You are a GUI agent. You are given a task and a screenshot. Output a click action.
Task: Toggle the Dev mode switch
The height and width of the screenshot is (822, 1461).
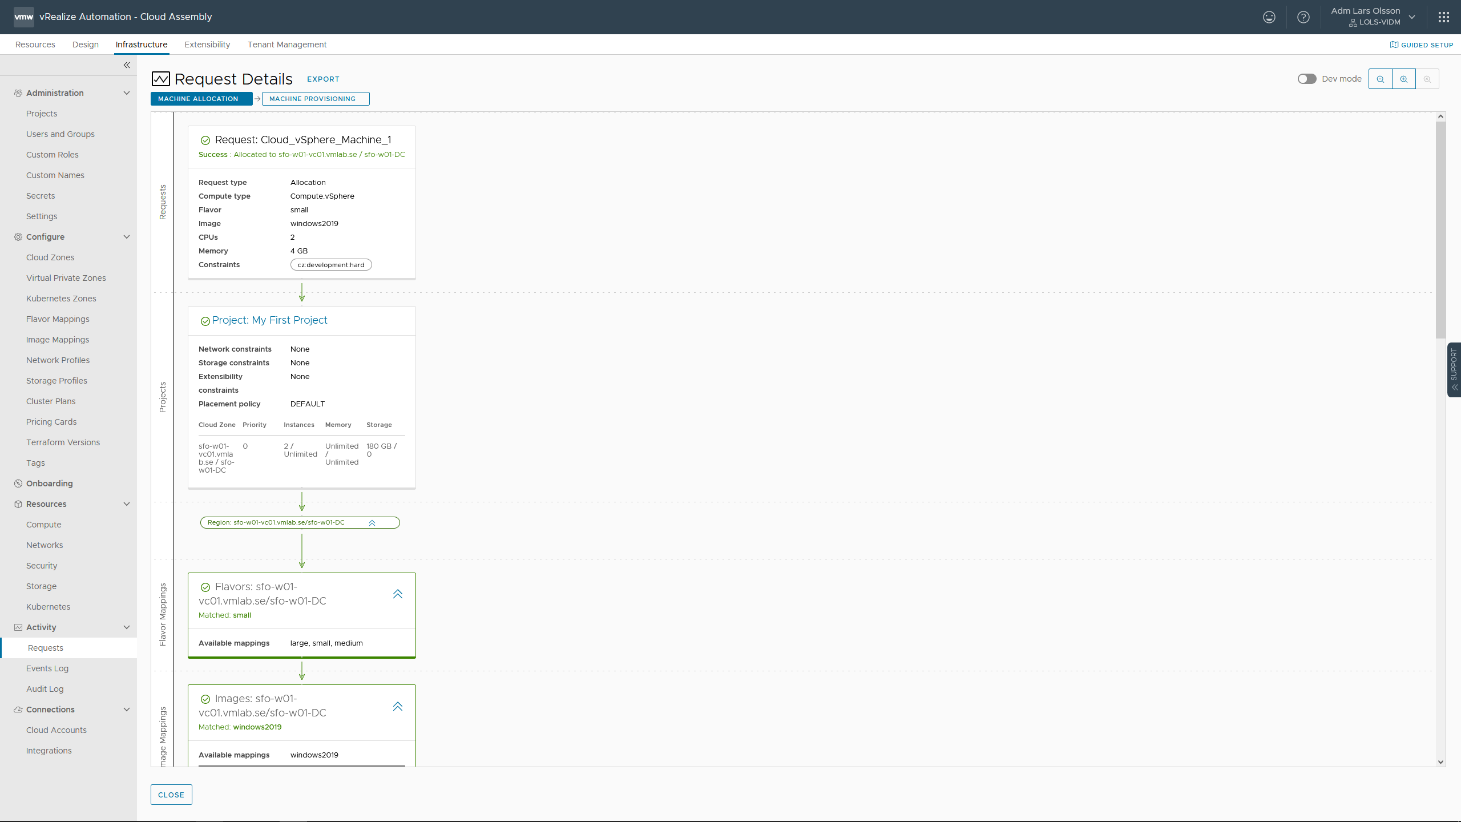click(x=1307, y=79)
